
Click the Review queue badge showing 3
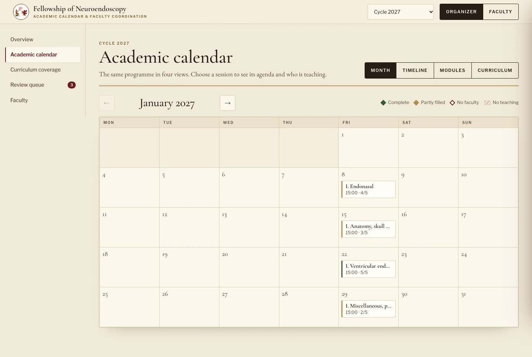[x=72, y=85]
